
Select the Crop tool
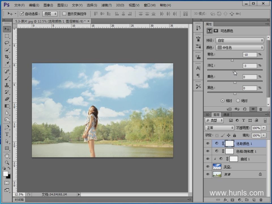point(7,57)
